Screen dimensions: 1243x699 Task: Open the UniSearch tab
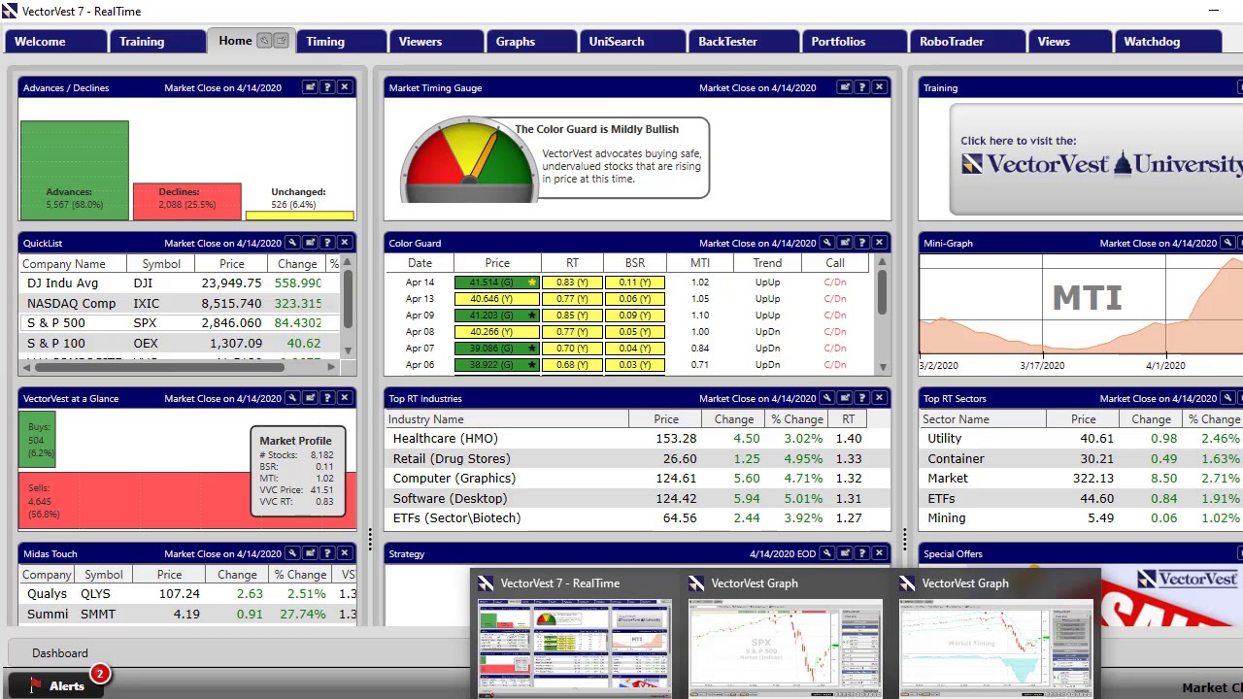click(x=631, y=41)
